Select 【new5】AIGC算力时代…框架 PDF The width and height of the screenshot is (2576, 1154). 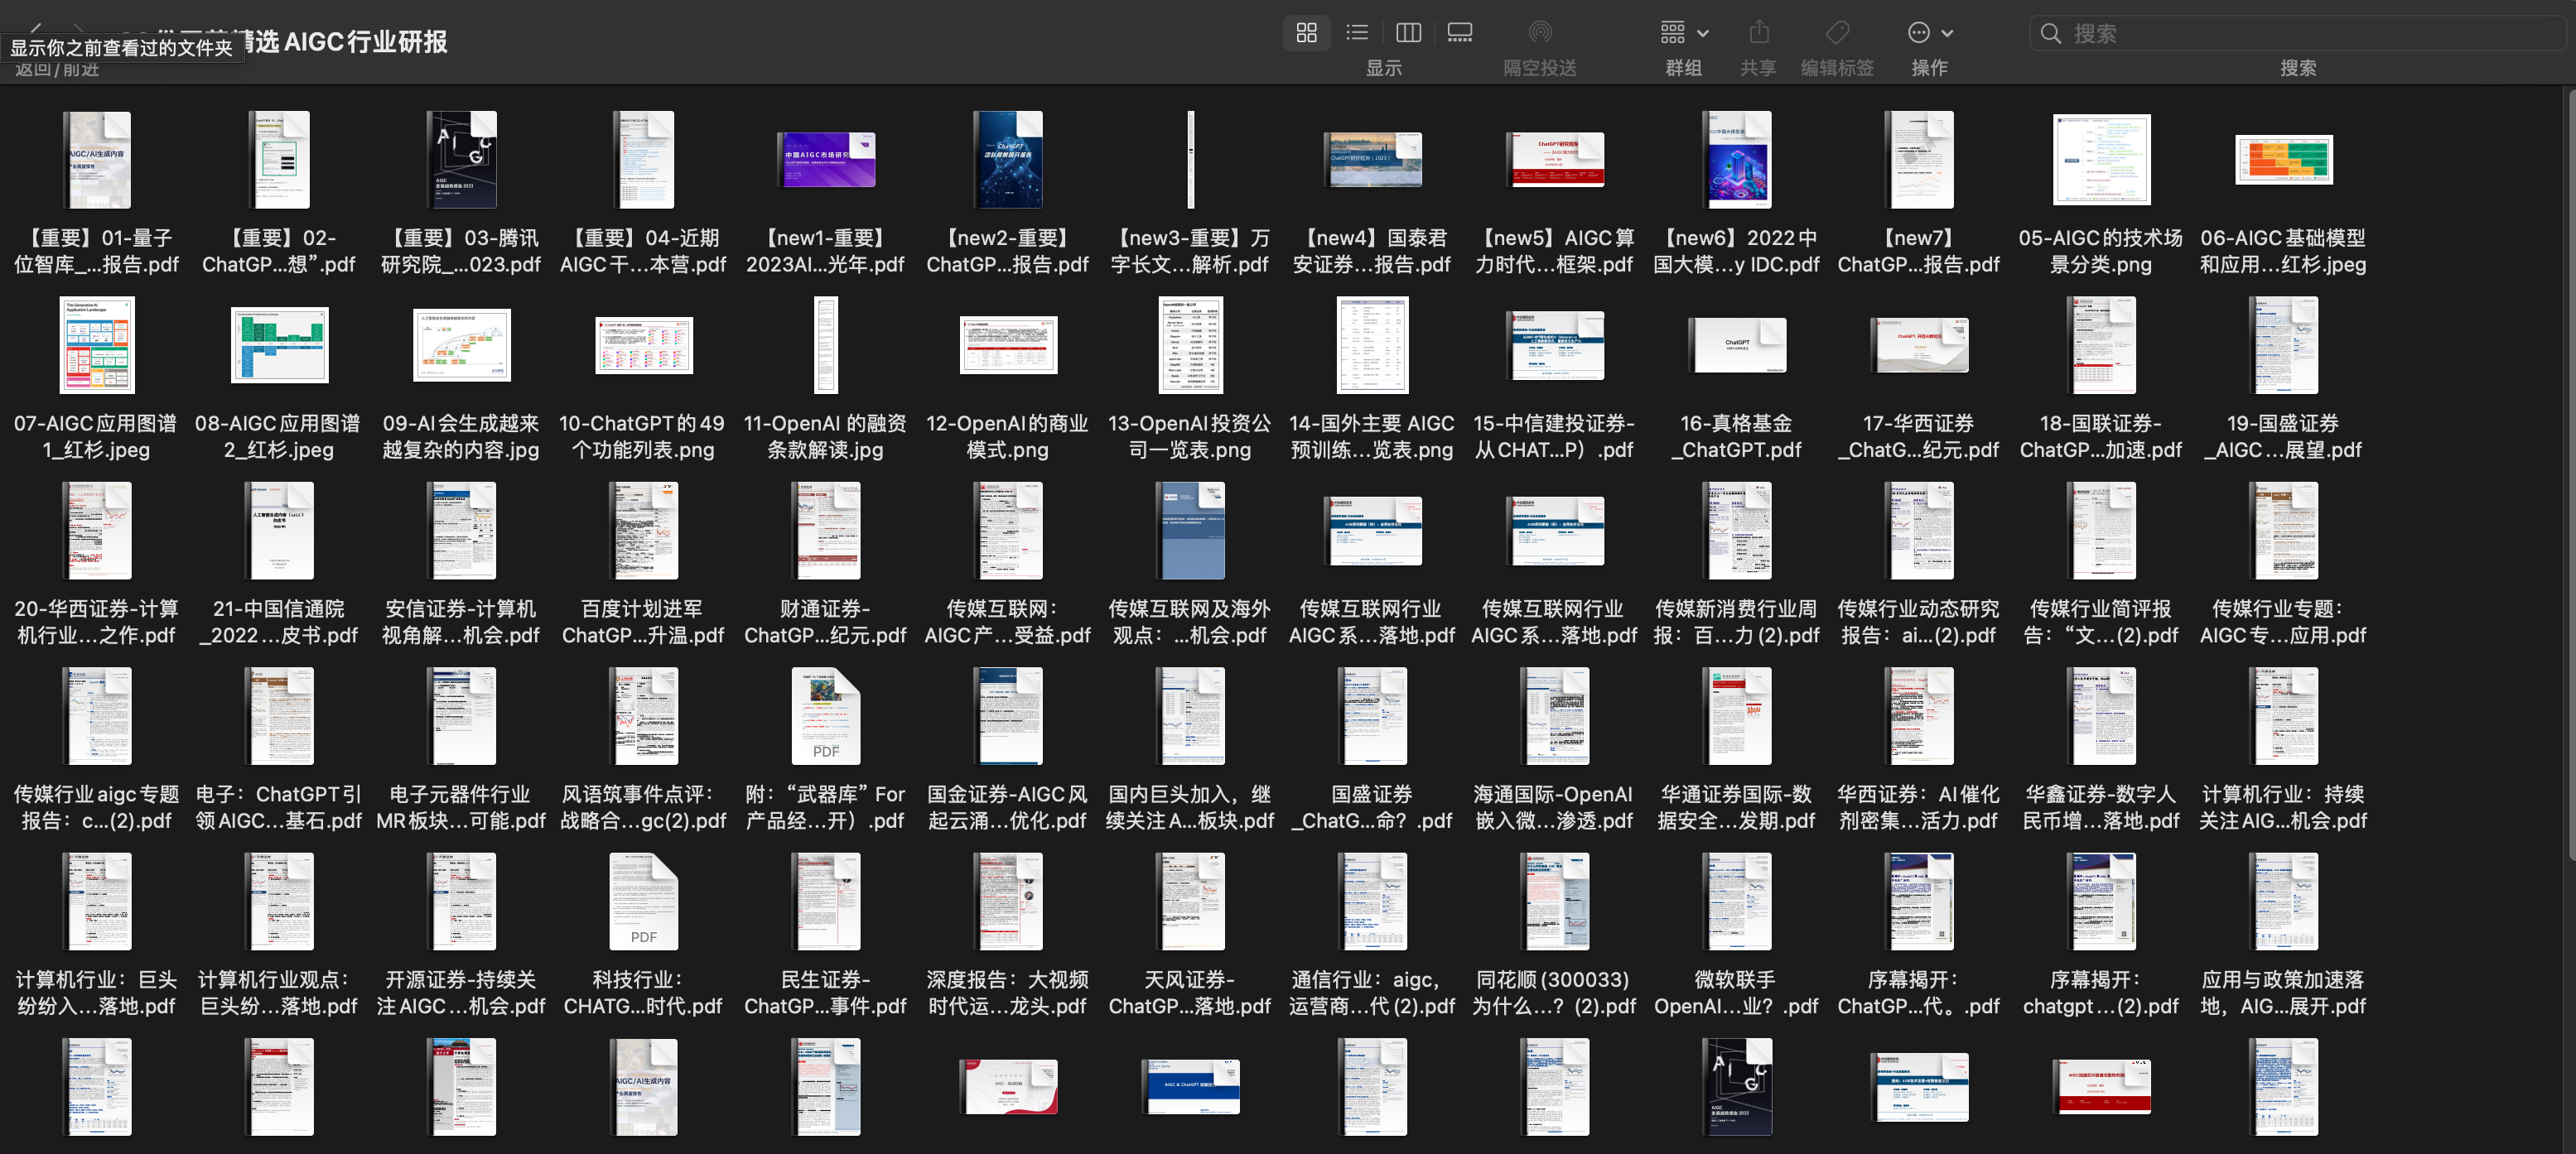(1554, 160)
